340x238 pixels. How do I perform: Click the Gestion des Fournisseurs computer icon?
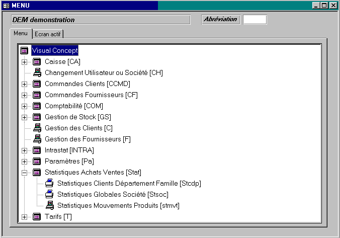(x=37, y=139)
